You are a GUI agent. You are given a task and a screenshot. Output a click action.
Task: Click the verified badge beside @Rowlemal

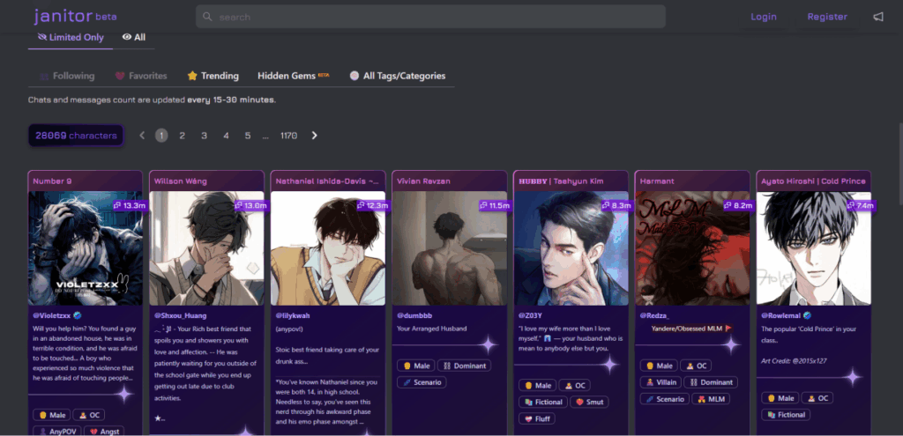pyautogui.click(x=807, y=315)
